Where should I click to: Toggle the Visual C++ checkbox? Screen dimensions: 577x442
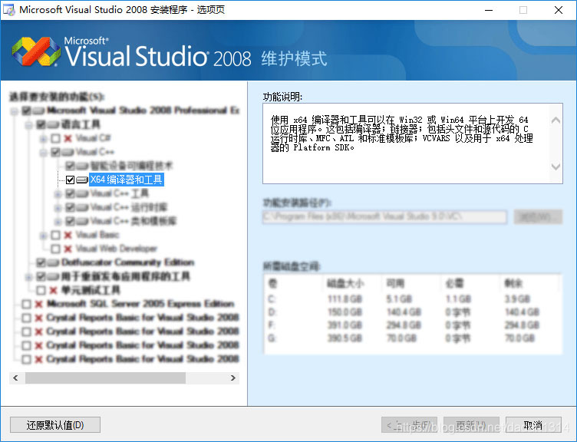click(55, 152)
